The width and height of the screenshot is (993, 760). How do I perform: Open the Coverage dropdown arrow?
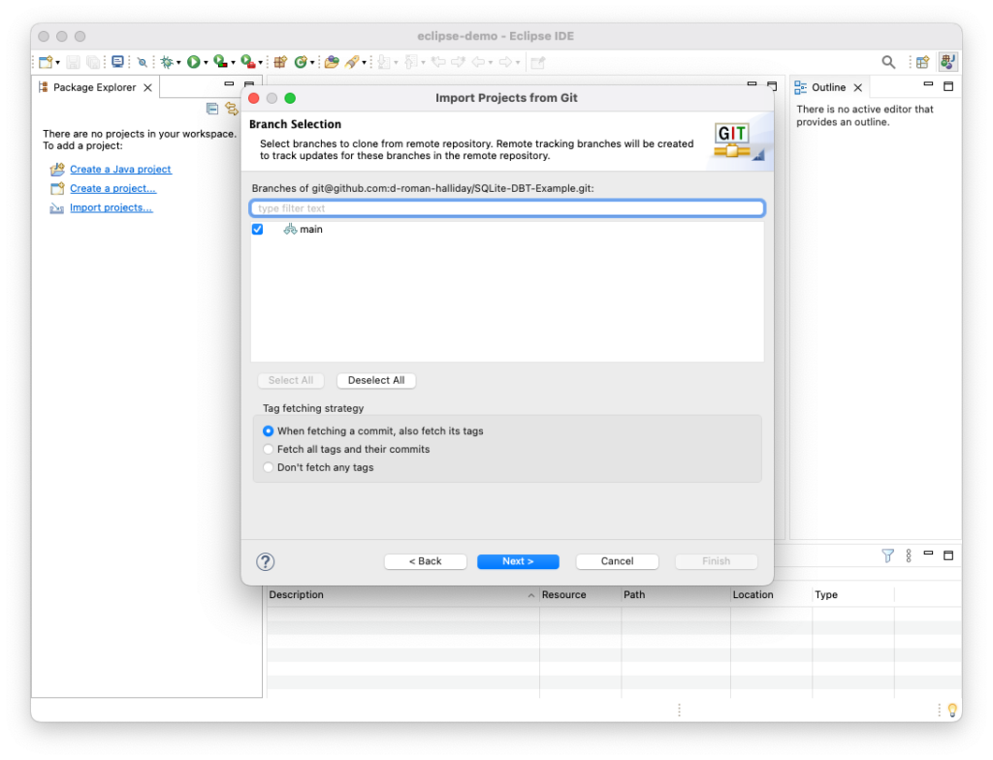click(x=233, y=63)
